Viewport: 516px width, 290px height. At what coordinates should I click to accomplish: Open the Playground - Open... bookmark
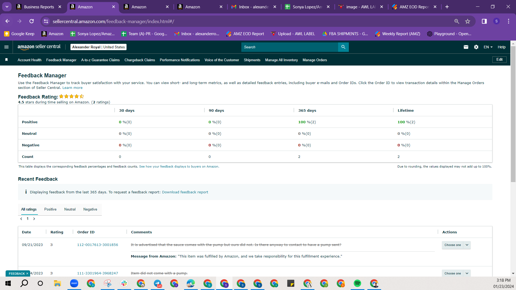(449, 34)
